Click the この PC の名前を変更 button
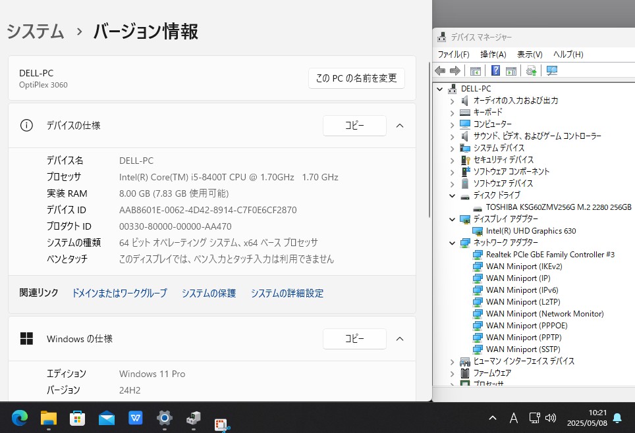The width and height of the screenshot is (635, 433). pyautogui.click(x=356, y=78)
